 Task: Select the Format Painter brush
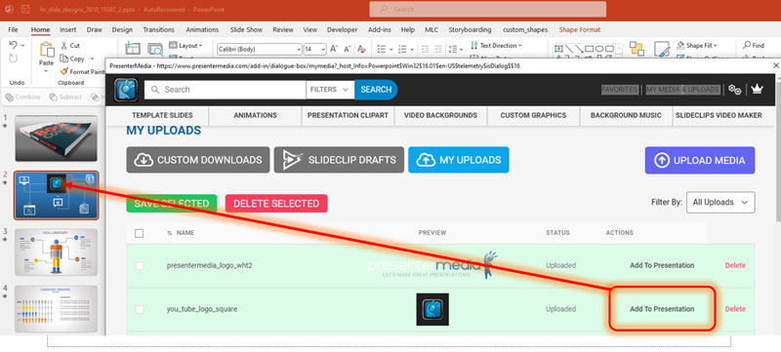[63, 71]
